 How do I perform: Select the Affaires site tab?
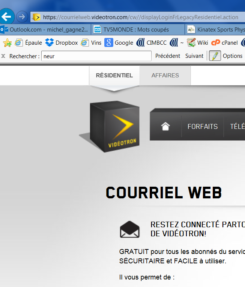[165, 76]
